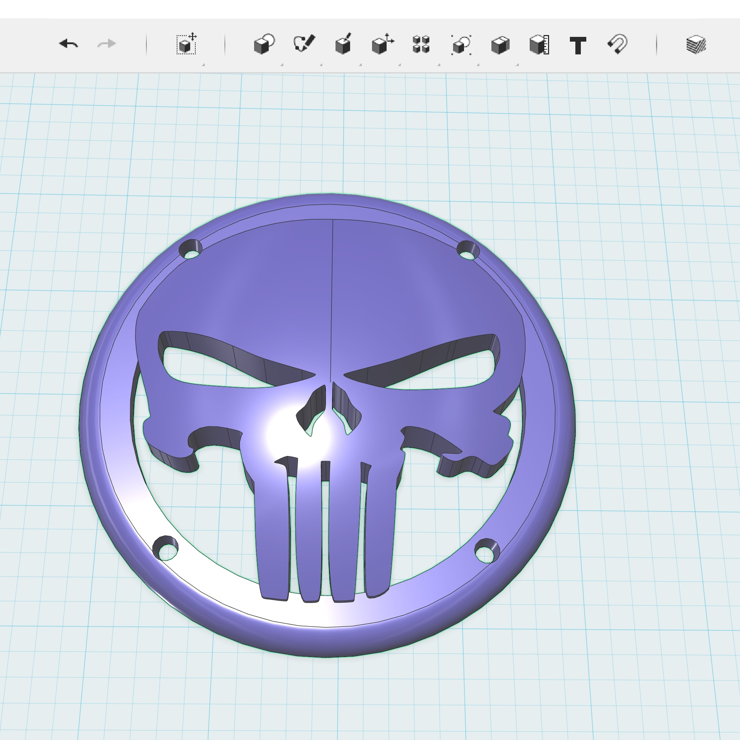
Task: Activate the Measure ruler tool
Action: pyautogui.click(x=539, y=45)
